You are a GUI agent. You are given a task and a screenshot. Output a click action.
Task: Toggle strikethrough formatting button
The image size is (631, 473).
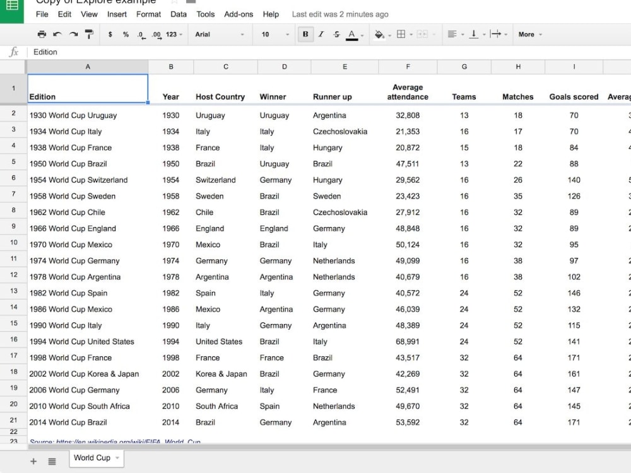(x=336, y=34)
